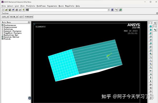
Task: Open the PlotCtrls menu
Action: coord(31,6)
